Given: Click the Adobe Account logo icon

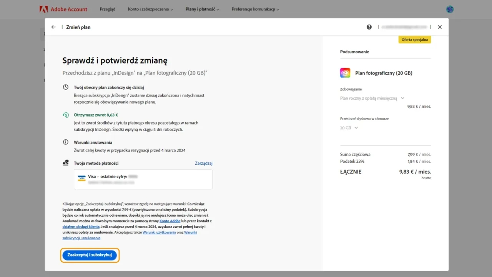Looking at the screenshot, I should tap(43, 9).
